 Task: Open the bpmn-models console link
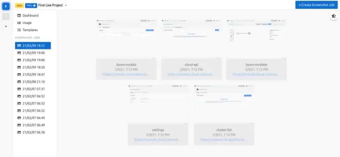pos(126,75)
